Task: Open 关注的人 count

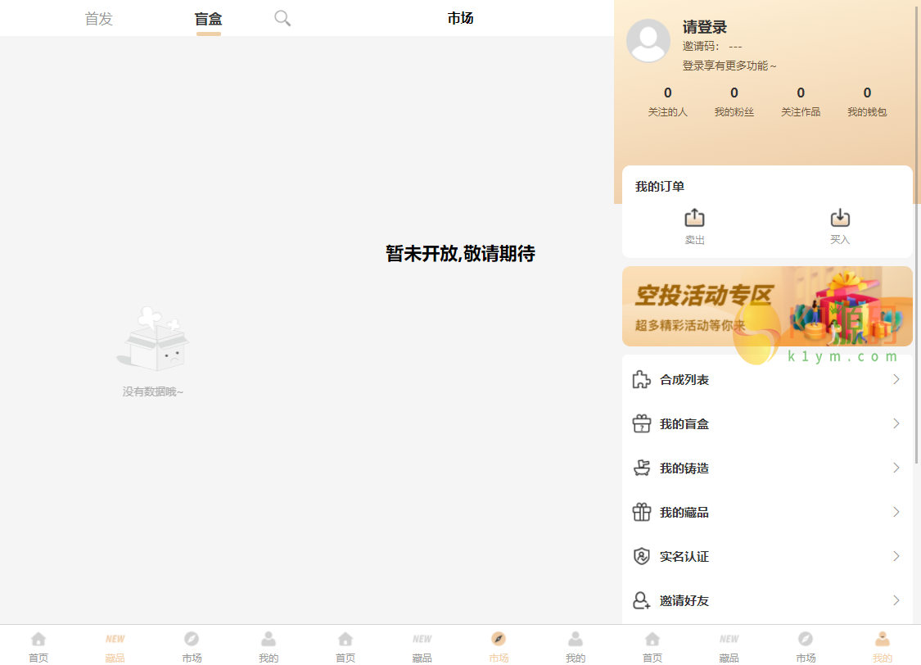Action: pyautogui.click(x=668, y=102)
